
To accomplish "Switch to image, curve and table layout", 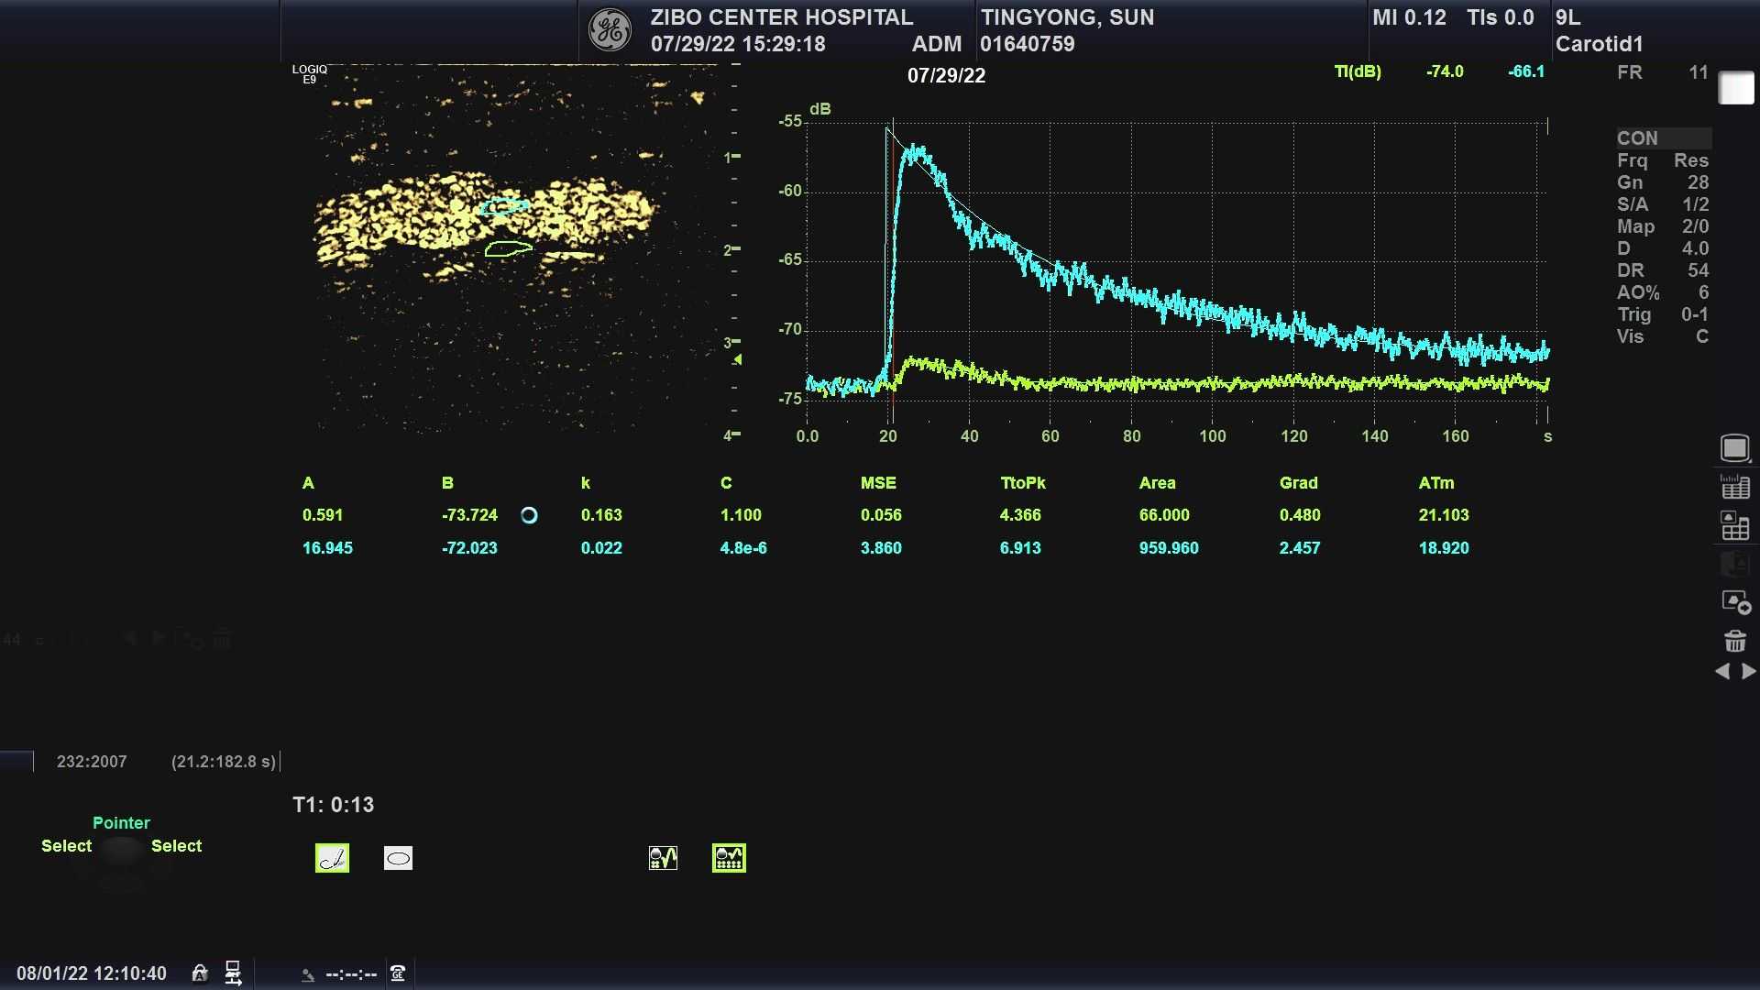I will (x=729, y=858).
